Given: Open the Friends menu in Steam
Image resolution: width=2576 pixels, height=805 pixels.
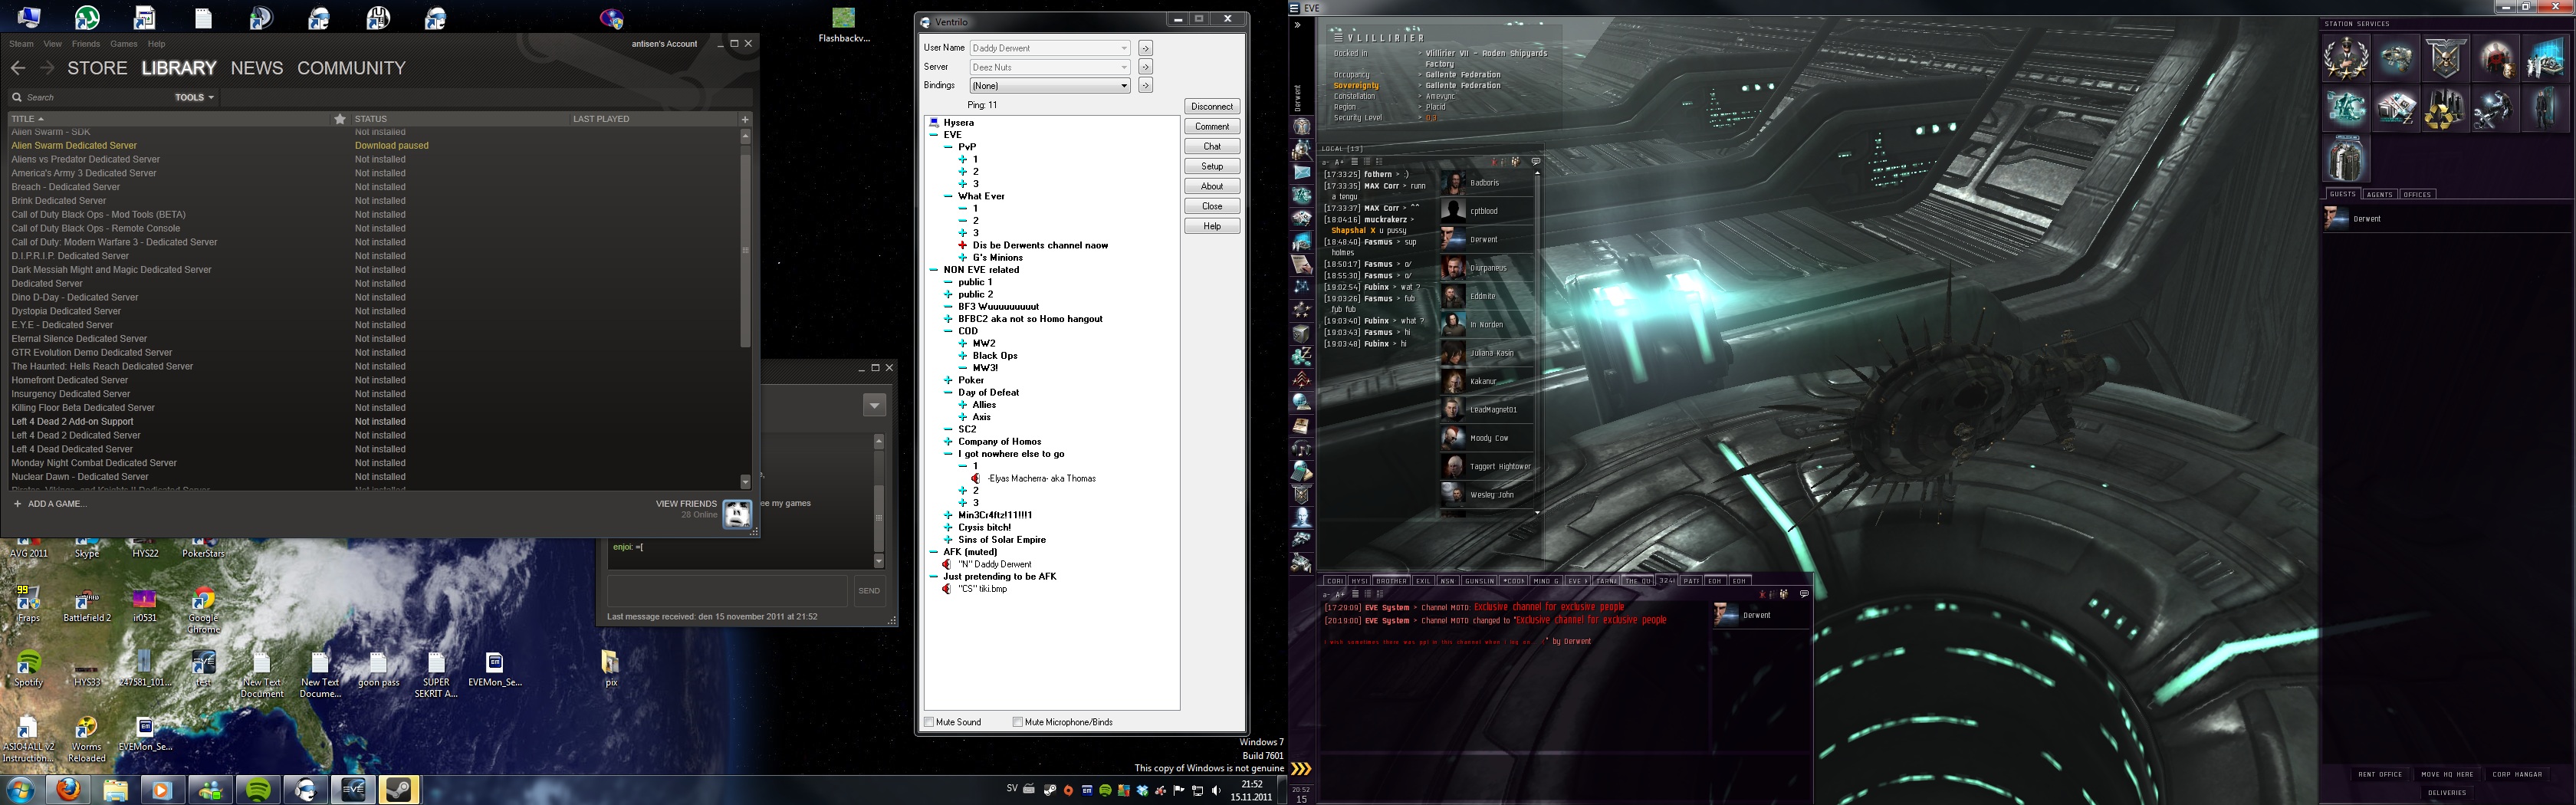Looking at the screenshot, I should [x=86, y=44].
